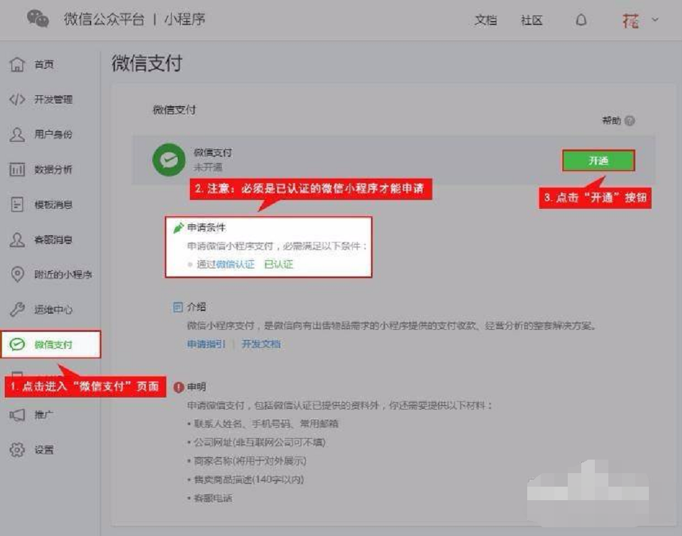This screenshot has height=536, width=682.
Task: Select 微信支付 sidebar item
Action: tap(51, 345)
